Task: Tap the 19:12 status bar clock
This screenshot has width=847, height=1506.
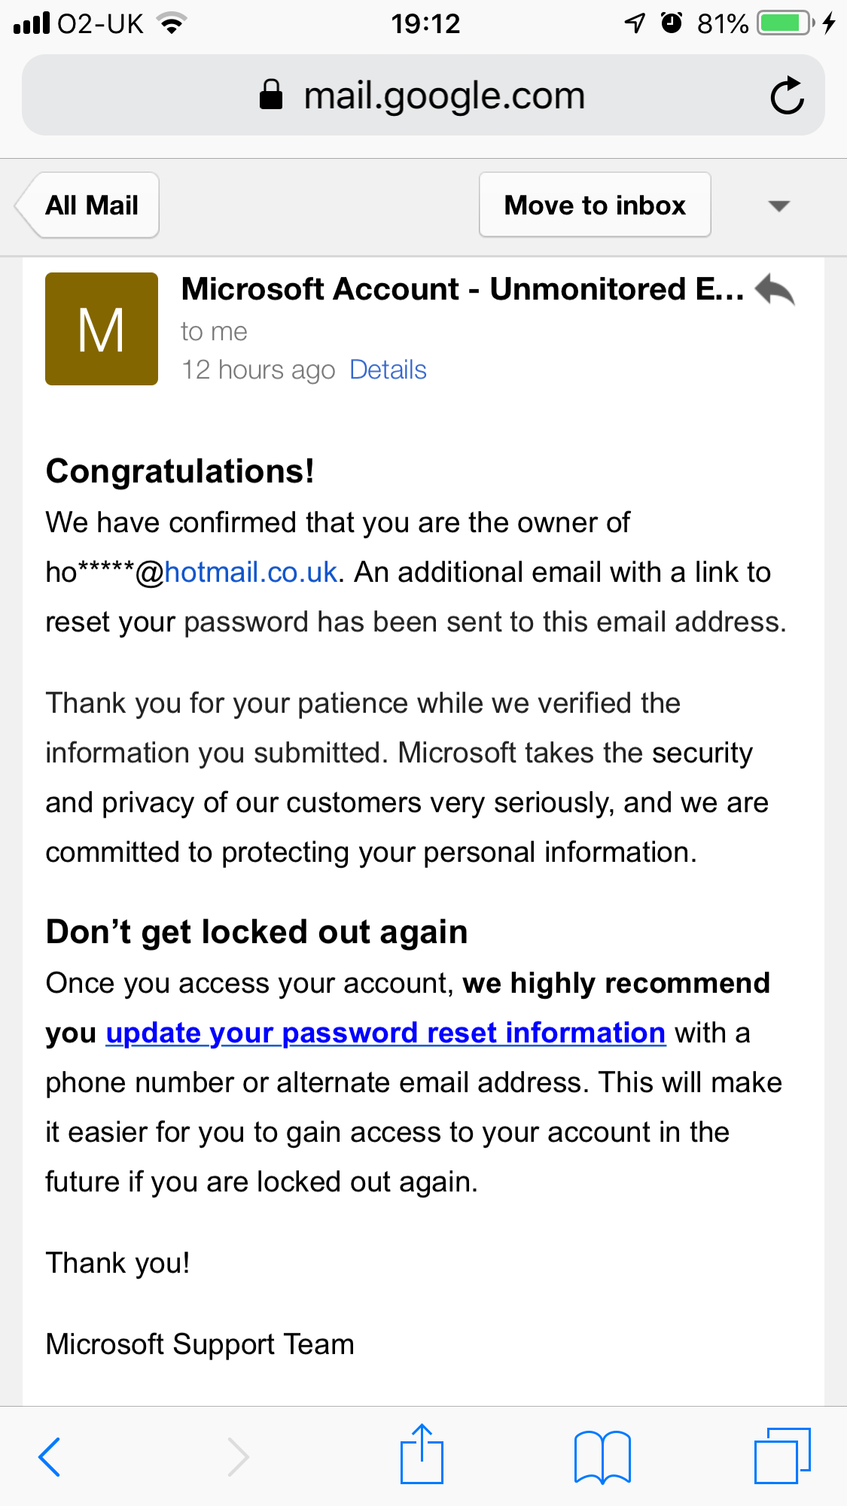Action: pyautogui.click(x=425, y=23)
